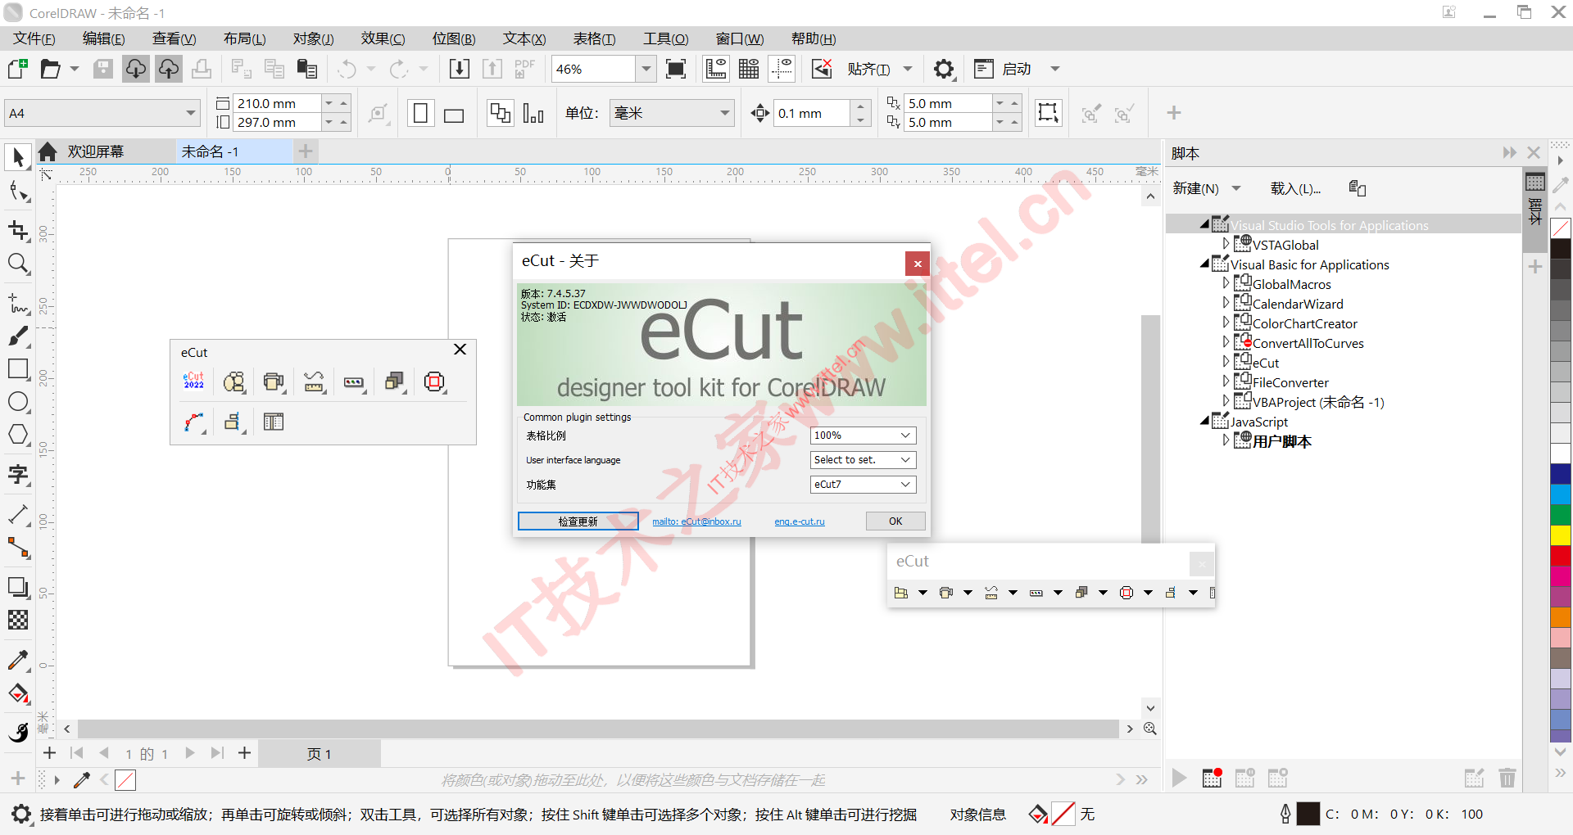Click the nudge distance 0.1 mm field

pyautogui.click(x=812, y=113)
